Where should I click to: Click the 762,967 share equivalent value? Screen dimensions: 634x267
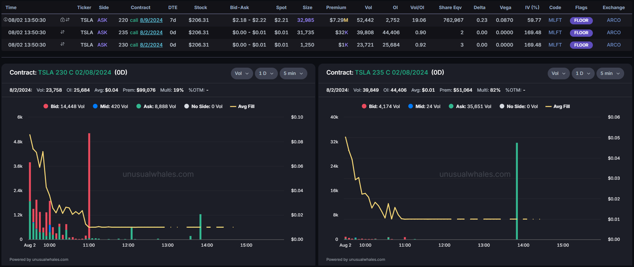pyautogui.click(x=452, y=20)
